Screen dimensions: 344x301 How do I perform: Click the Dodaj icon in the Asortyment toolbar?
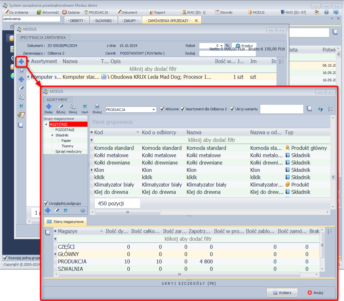(49, 107)
